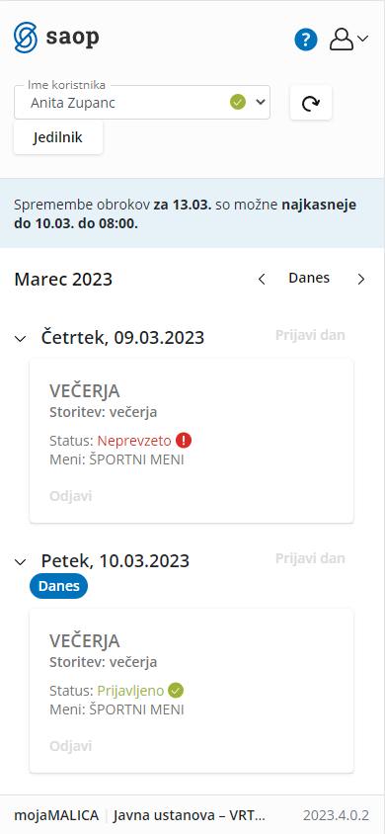This screenshot has width=385, height=834.
Task: Click the green Prijavljeno checkmark icon
Action: pyautogui.click(x=176, y=691)
